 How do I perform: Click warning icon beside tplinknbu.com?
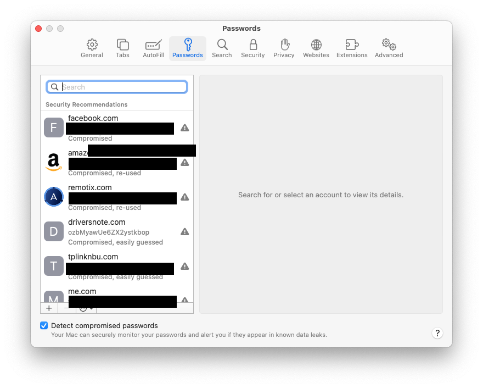[185, 266]
